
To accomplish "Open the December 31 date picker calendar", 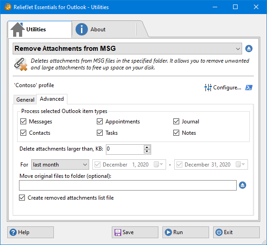I will pyautogui.click(x=240, y=164).
